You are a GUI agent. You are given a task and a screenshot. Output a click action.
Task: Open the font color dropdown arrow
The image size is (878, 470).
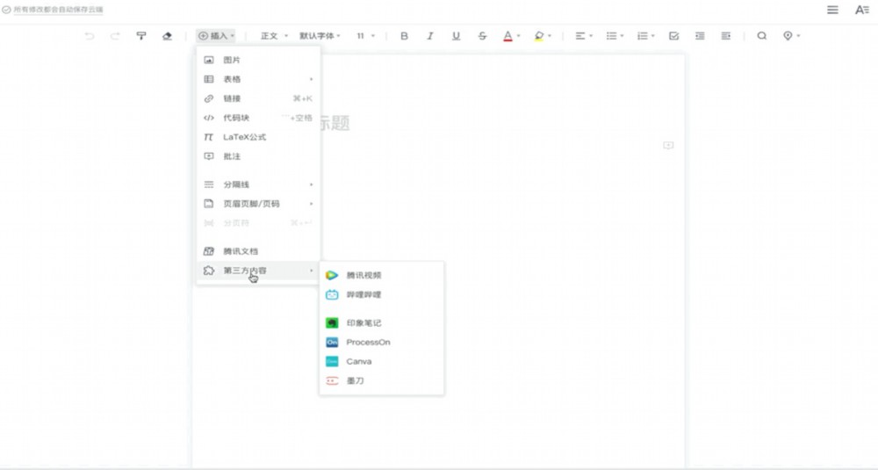(x=519, y=36)
